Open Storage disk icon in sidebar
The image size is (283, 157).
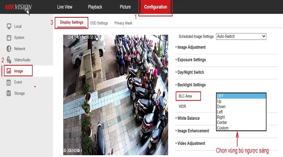click(9, 93)
